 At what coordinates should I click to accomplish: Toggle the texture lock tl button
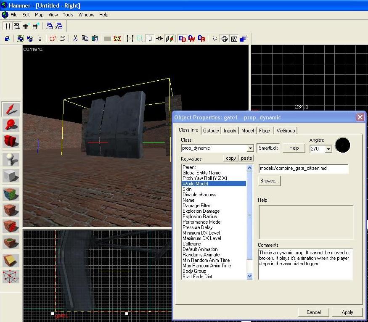(x=150, y=38)
